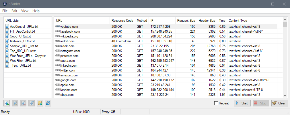
Task: Toggle the Repeat checkbox
Action: 216,103
